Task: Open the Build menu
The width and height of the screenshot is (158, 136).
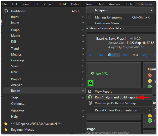Action: (62, 4)
